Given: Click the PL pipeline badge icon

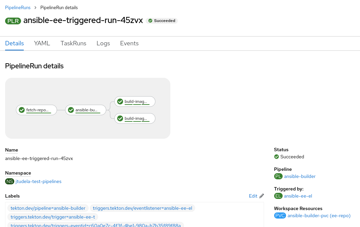Looking at the screenshot, I should tap(278, 176).
